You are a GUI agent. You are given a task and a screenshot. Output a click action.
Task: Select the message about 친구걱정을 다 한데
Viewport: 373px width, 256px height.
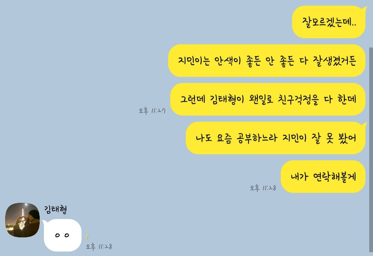268,99
